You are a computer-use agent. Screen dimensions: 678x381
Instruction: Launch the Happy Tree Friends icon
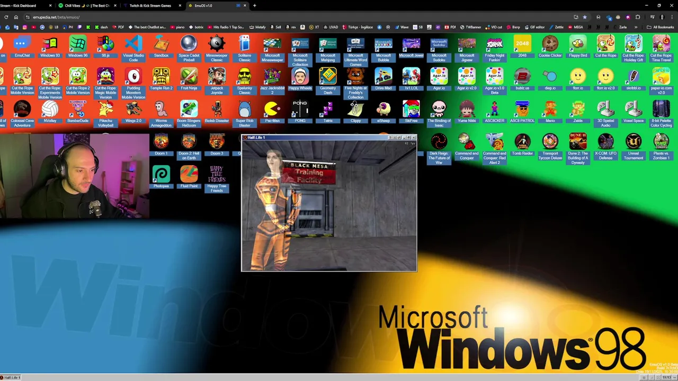217,179
